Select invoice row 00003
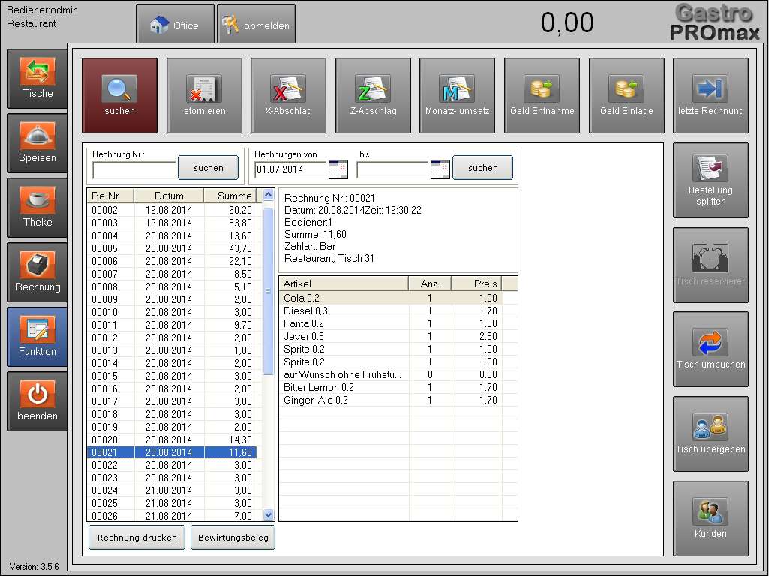Image resolution: width=769 pixels, height=576 pixels. coord(172,223)
